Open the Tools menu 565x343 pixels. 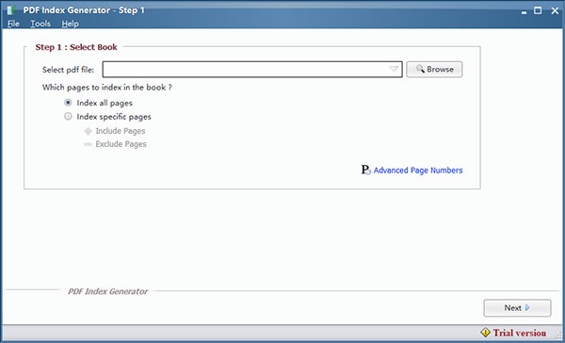[x=40, y=24]
